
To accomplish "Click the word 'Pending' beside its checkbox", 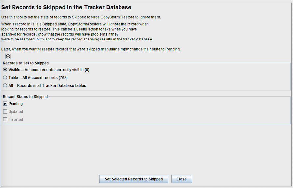I will click(15, 104).
